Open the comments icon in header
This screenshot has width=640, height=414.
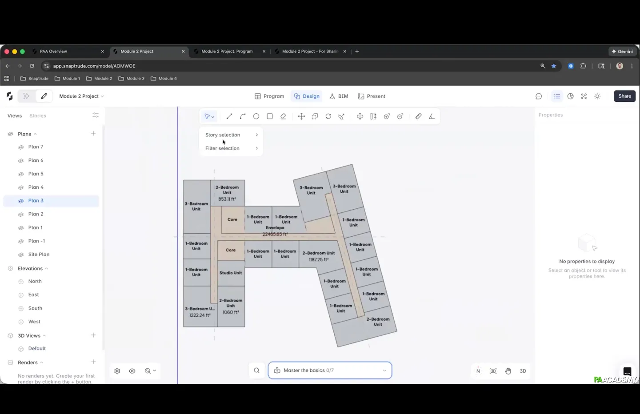click(539, 96)
